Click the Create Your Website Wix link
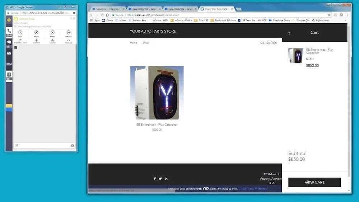The image size is (359, 202). coord(253,189)
